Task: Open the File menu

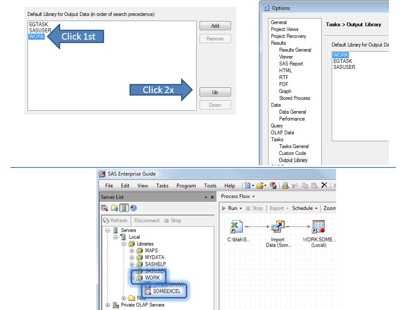Action: click(109, 186)
